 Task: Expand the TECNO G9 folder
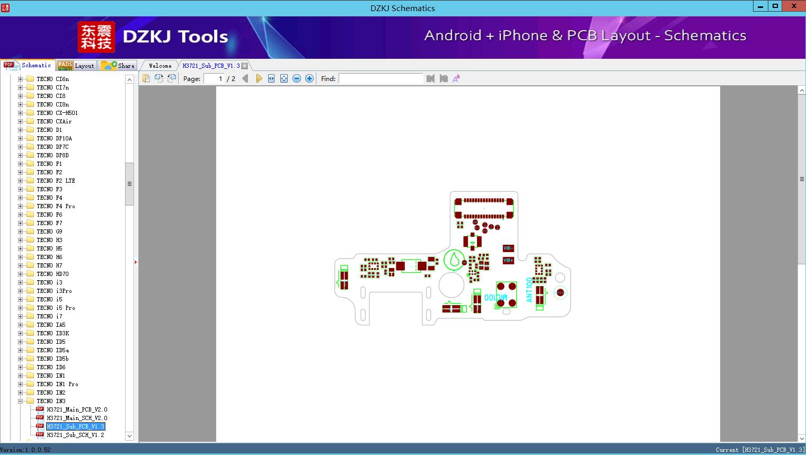(x=20, y=231)
